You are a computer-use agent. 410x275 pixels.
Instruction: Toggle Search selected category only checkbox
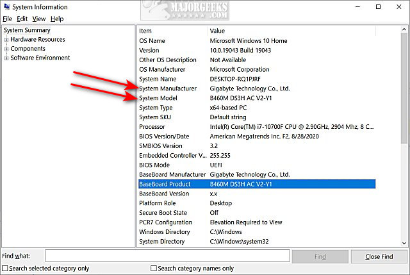(x=5, y=268)
